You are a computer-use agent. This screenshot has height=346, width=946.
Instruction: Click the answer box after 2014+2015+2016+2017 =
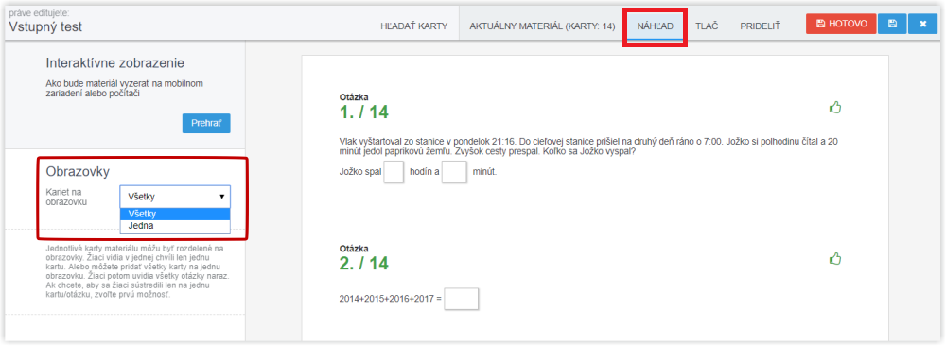click(462, 299)
